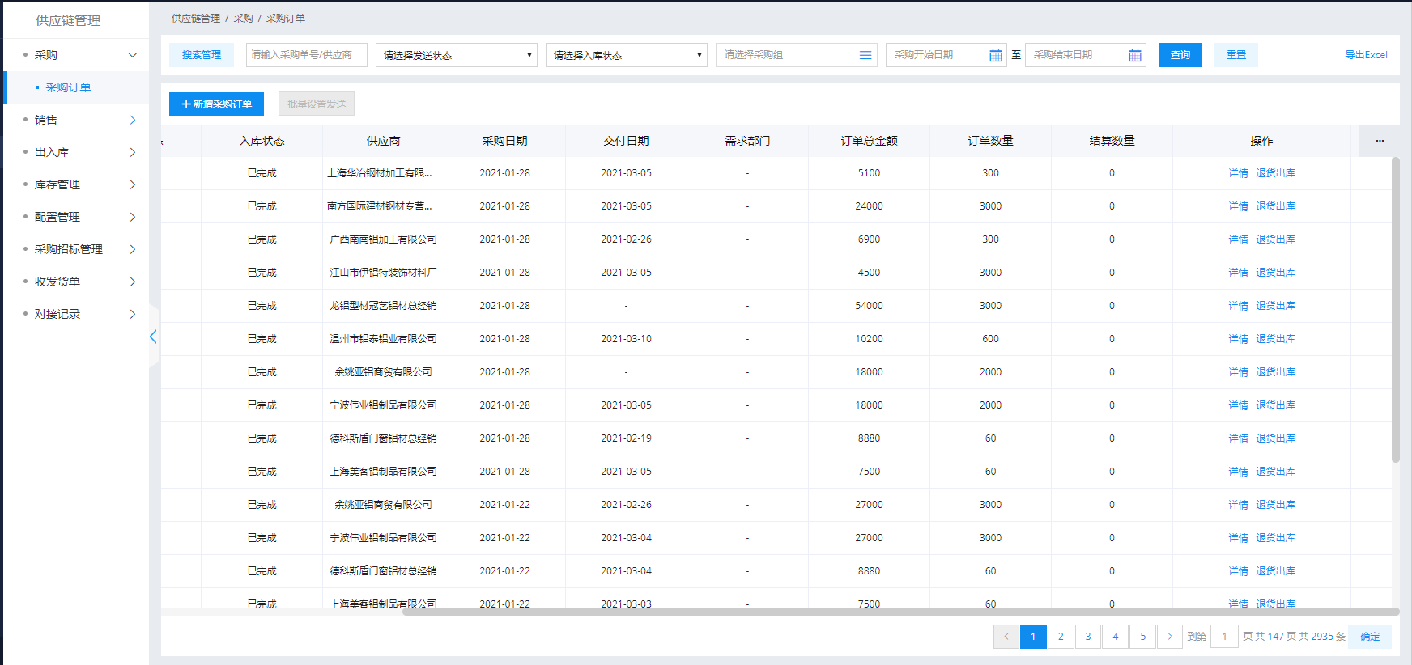Click the purchase start date calendar icon
Image resolution: width=1412 pixels, height=665 pixels.
pyautogui.click(x=995, y=55)
